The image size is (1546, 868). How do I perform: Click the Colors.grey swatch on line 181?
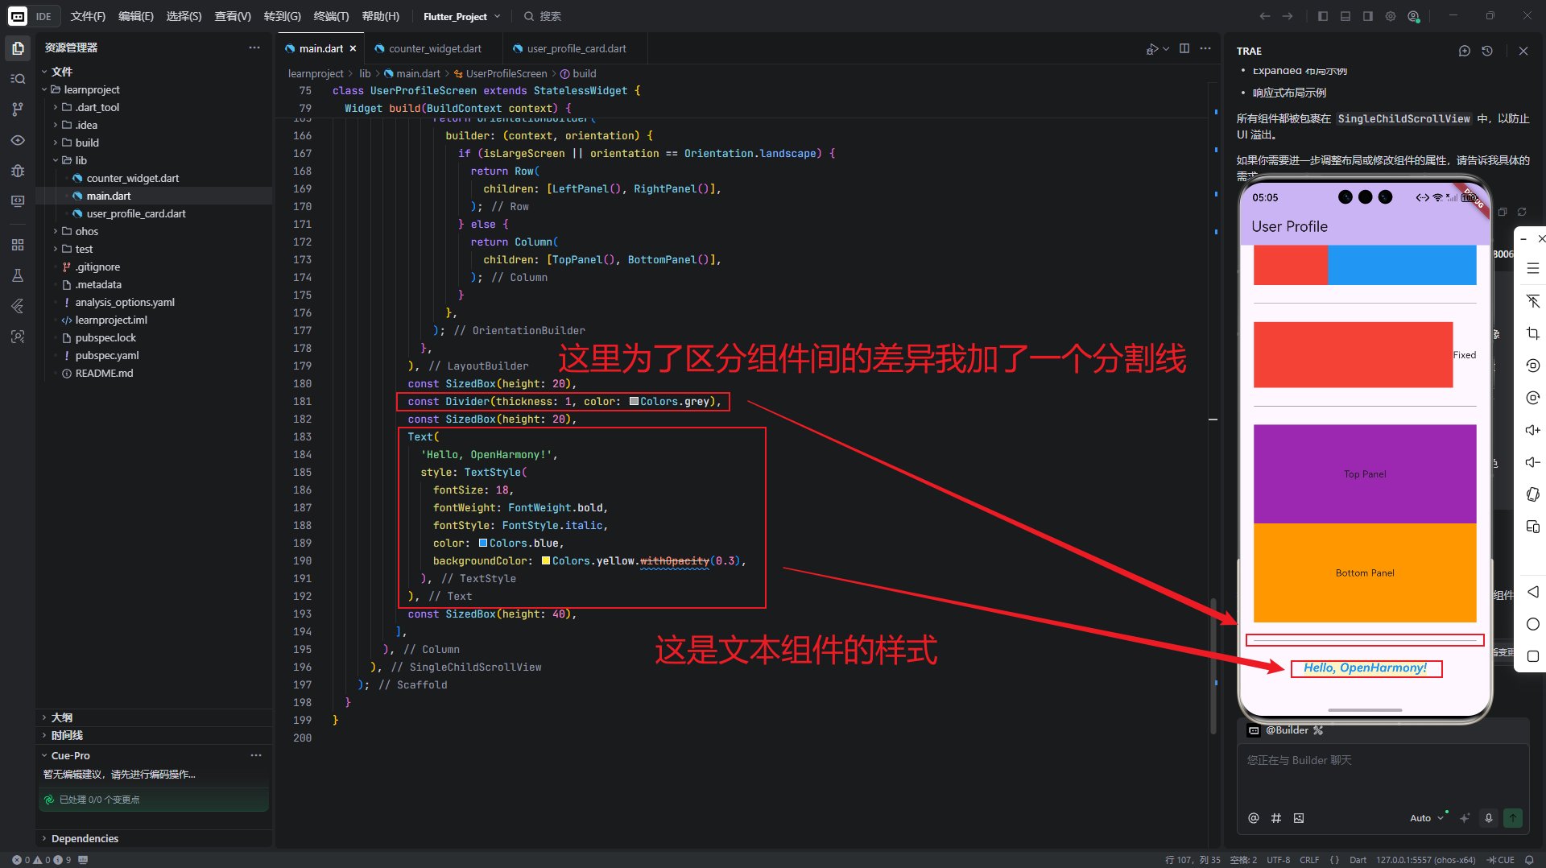click(635, 402)
